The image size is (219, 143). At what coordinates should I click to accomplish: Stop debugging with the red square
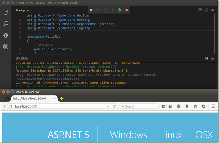(x=127, y=10)
